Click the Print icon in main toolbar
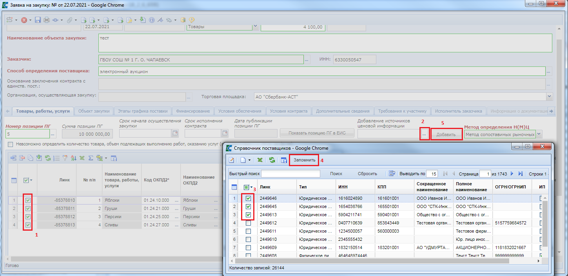The height and width of the screenshot is (276, 568). 47,20
